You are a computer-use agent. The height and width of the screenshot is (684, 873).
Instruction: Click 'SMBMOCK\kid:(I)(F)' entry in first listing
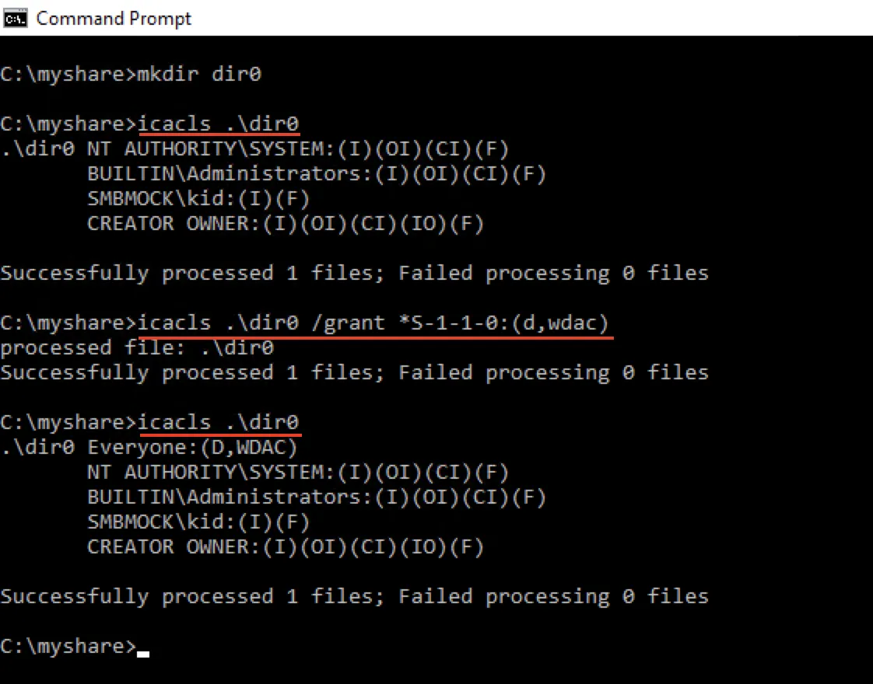pyautogui.click(x=198, y=198)
